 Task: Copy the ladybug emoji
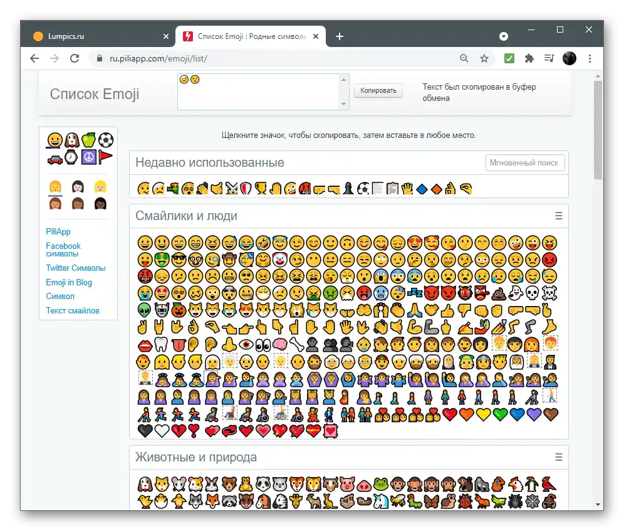tap(465, 502)
